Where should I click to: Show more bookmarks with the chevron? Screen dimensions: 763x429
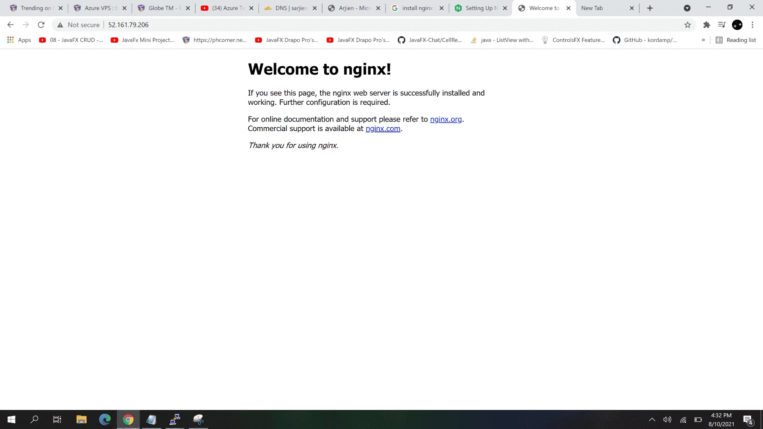click(x=703, y=40)
